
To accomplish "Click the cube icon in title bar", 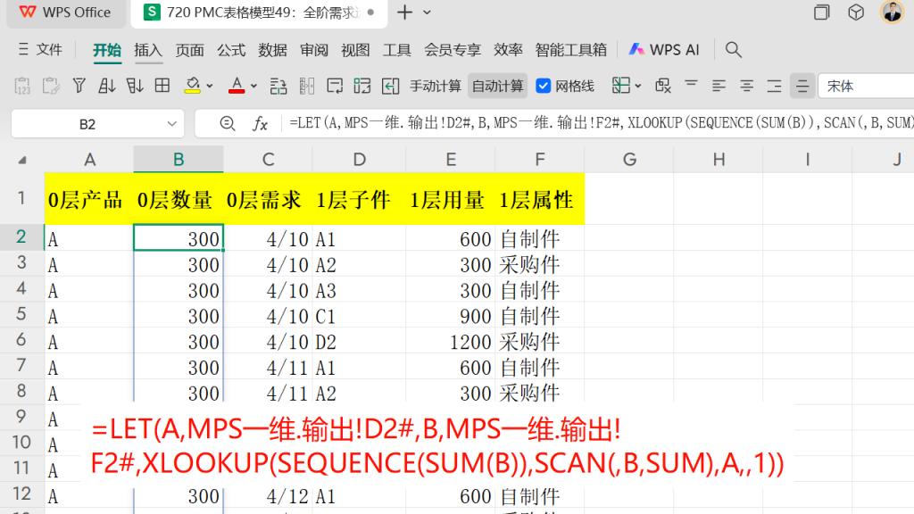I will pyautogui.click(x=856, y=12).
